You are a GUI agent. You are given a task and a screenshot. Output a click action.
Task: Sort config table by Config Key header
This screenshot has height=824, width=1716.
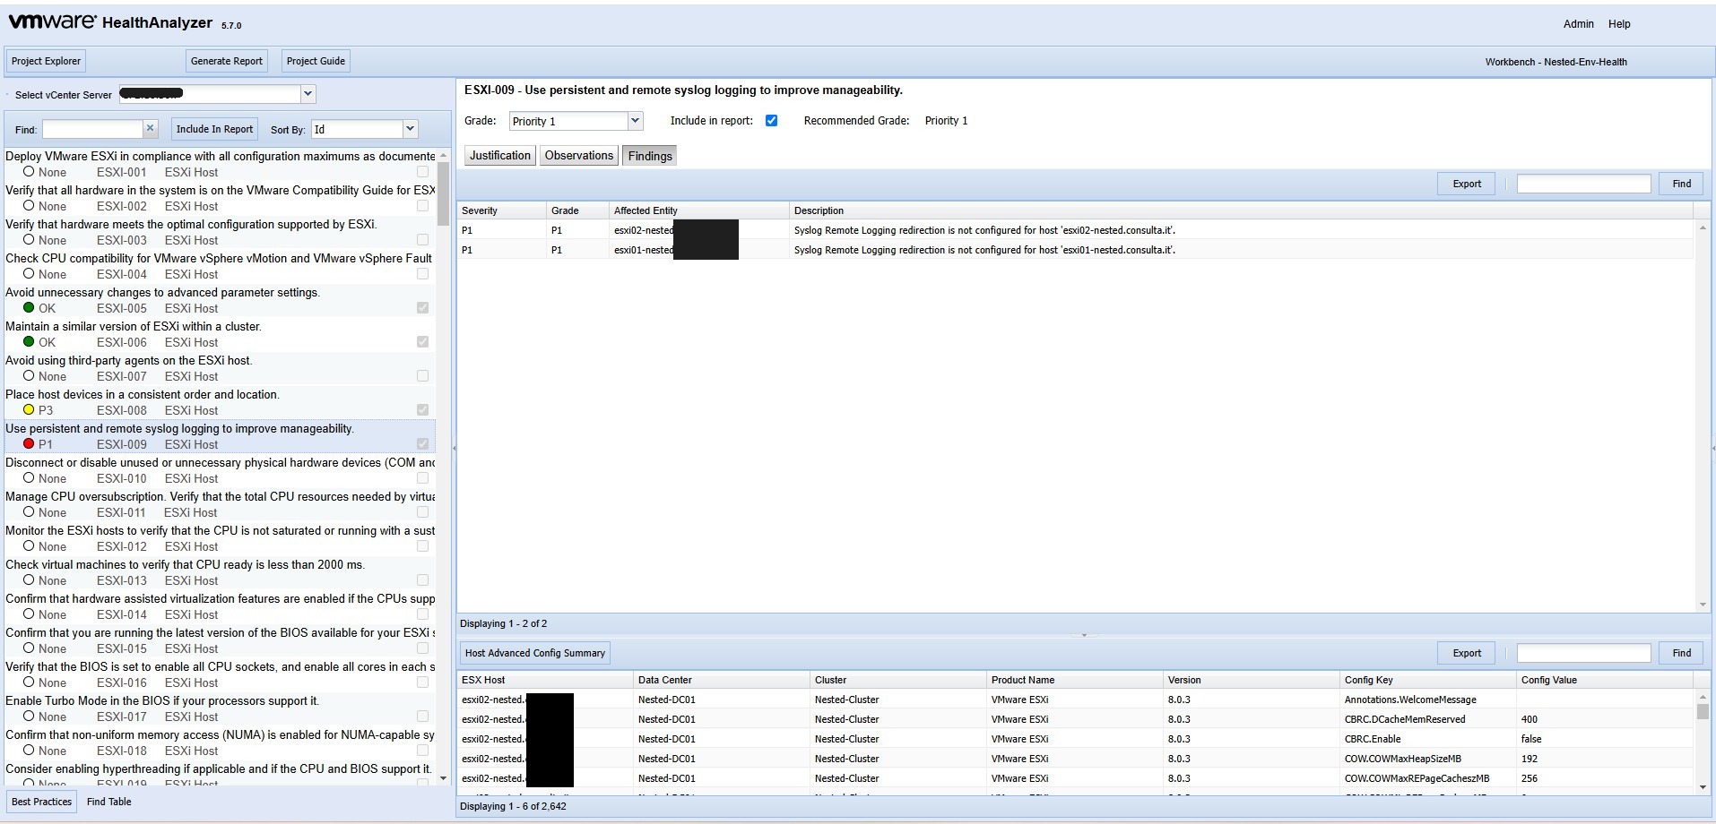pyautogui.click(x=1427, y=680)
